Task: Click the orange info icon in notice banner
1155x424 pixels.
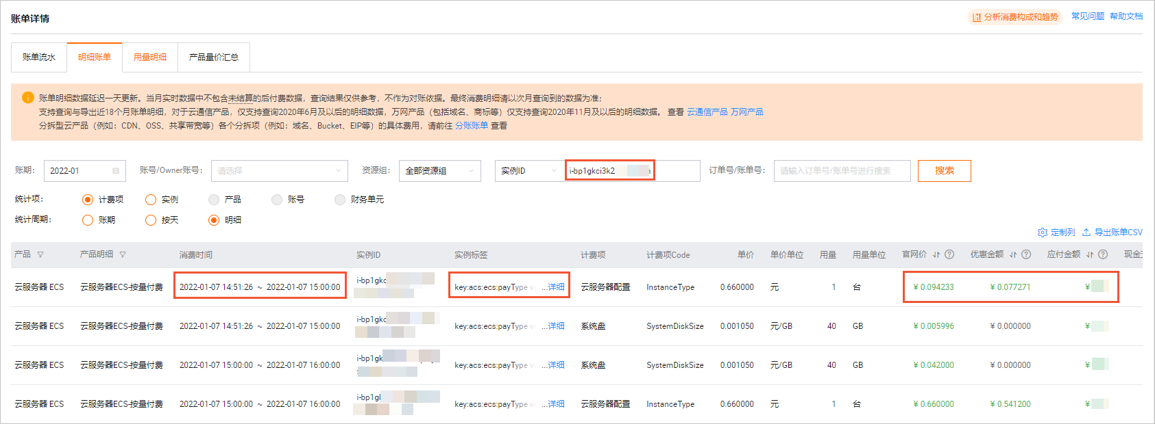Action: coord(28,98)
